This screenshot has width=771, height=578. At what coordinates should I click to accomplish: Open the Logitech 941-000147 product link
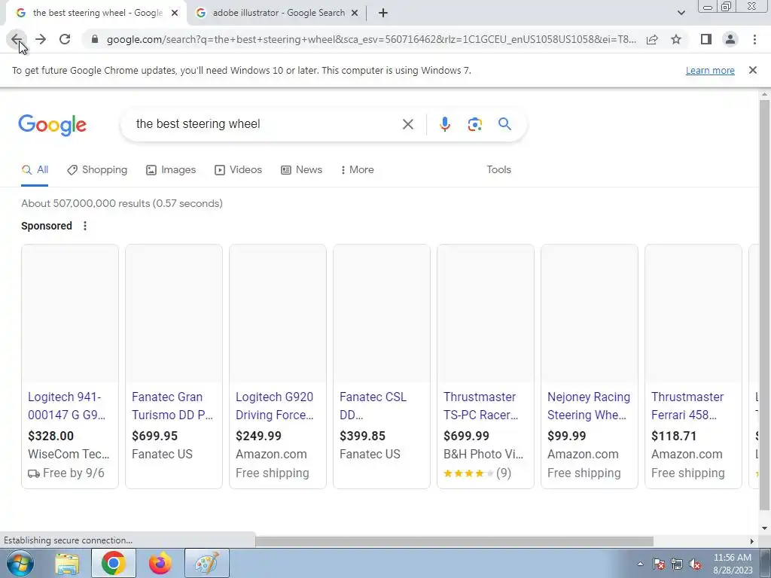66,406
